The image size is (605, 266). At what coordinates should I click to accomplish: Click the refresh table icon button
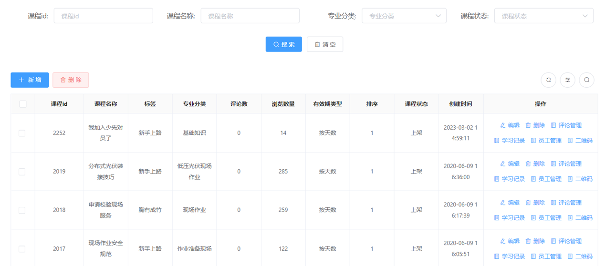pos(548,80)
